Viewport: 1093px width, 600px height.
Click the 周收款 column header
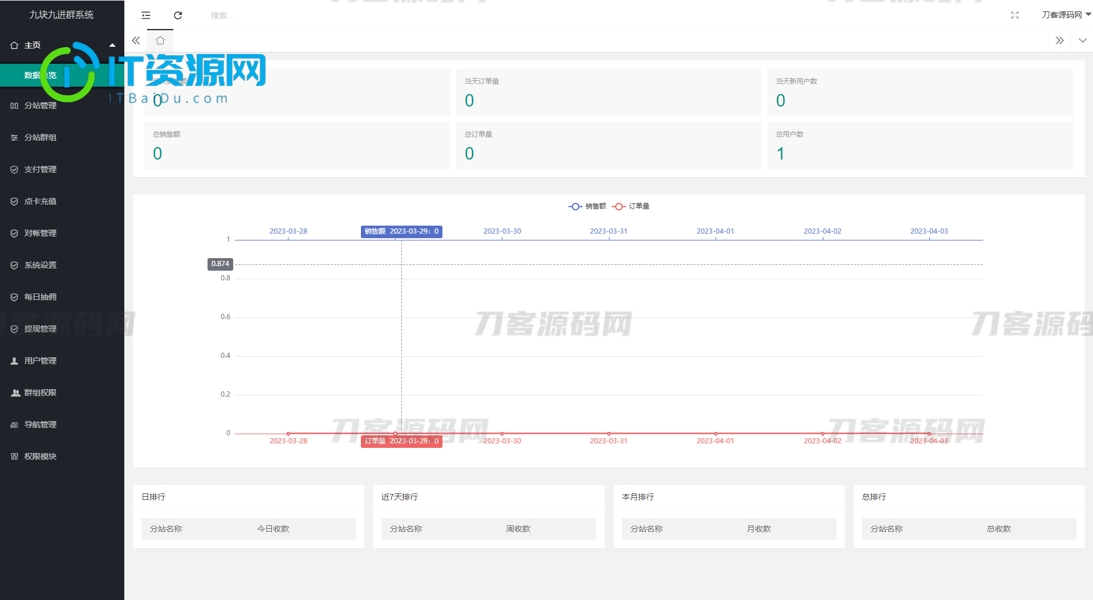[518, 529]
